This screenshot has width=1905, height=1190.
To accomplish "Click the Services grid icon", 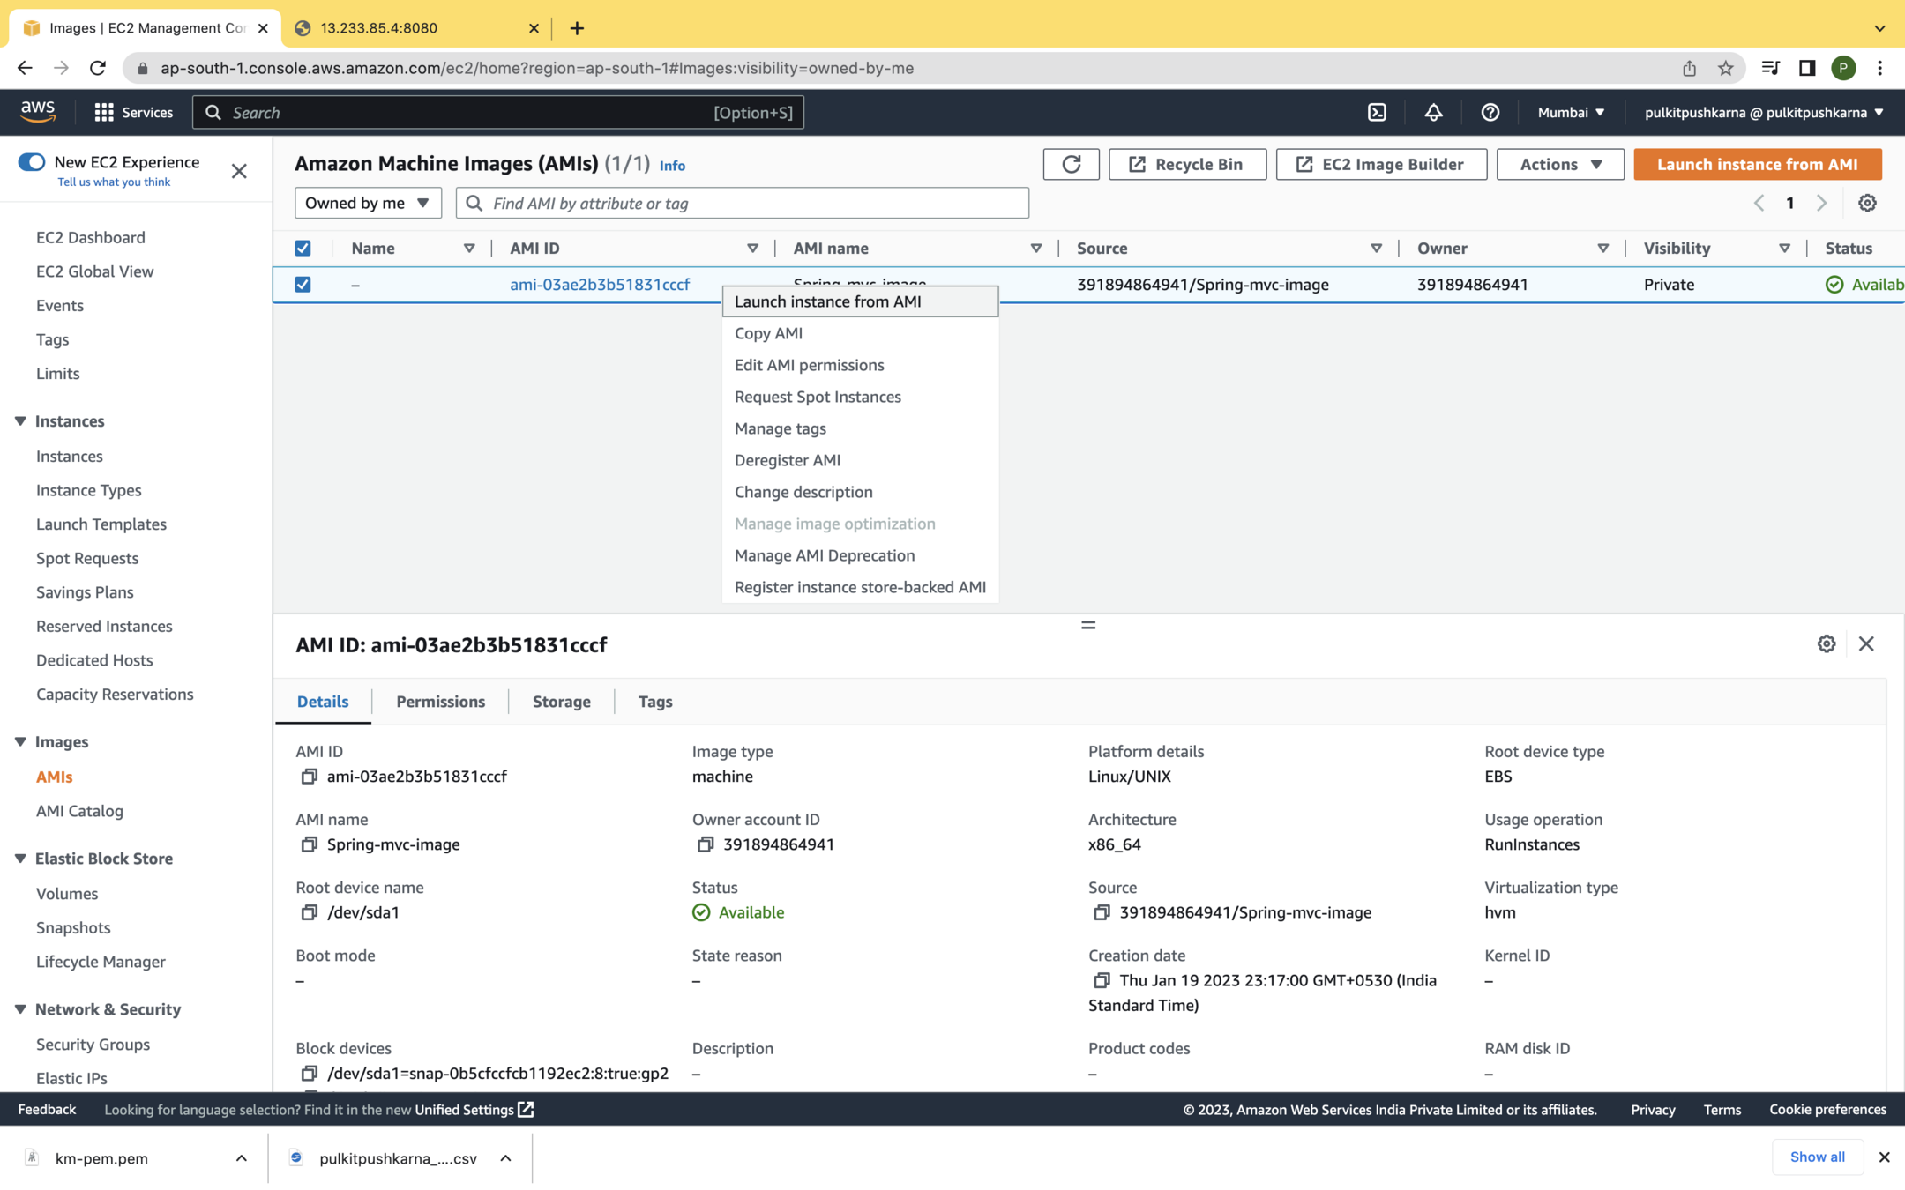I will click(104, 112).
